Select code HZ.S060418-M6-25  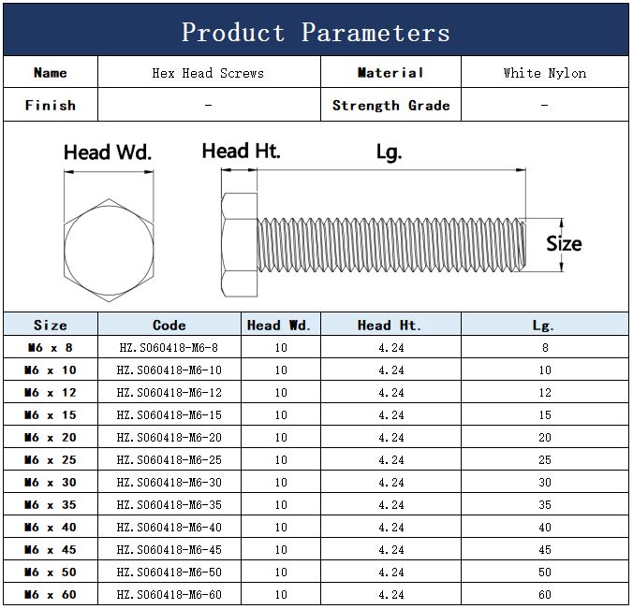169,460
